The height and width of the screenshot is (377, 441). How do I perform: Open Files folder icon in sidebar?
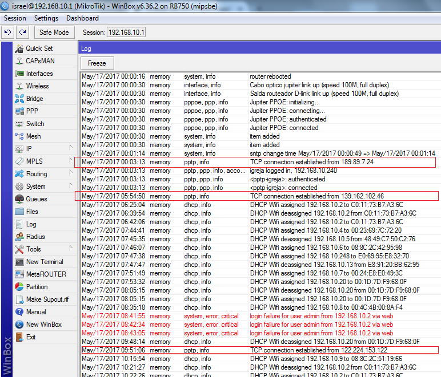[19, 212]
